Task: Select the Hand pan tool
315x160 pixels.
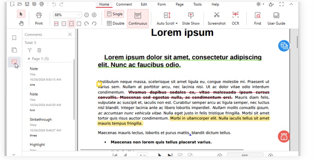Action: (21, 24)
